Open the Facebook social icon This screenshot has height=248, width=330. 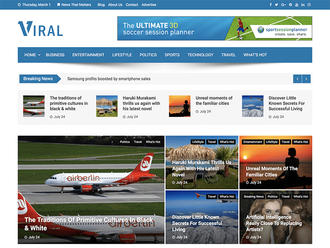pos(270,5)
